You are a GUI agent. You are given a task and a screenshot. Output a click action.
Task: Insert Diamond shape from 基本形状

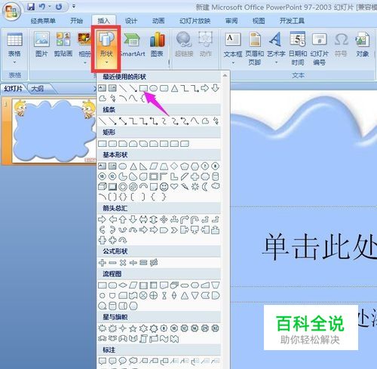[x=174, y=166]
